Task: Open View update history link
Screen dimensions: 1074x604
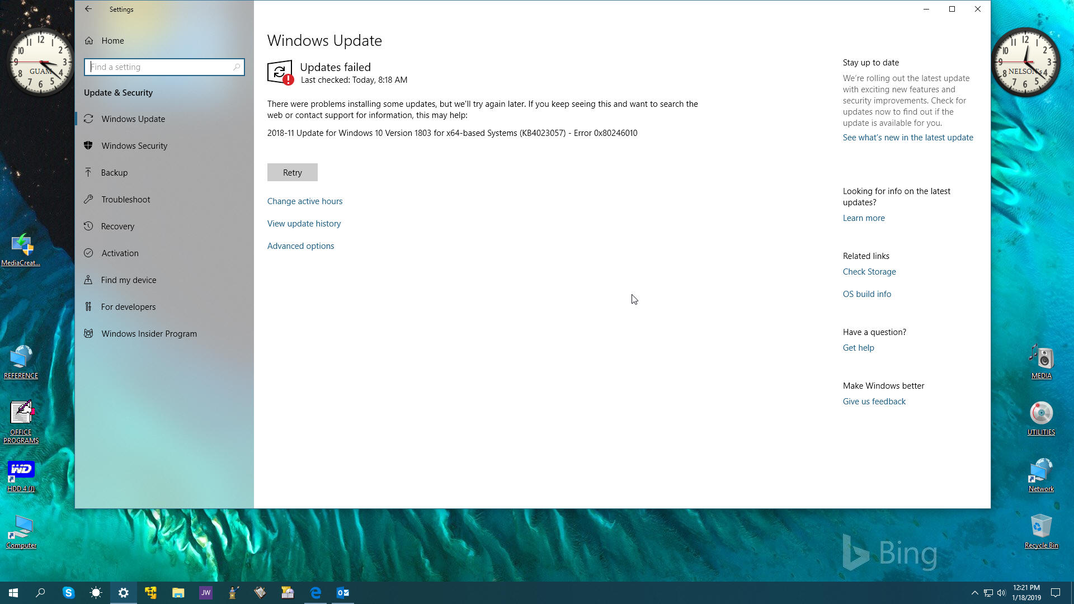Action: pos(304,224)
